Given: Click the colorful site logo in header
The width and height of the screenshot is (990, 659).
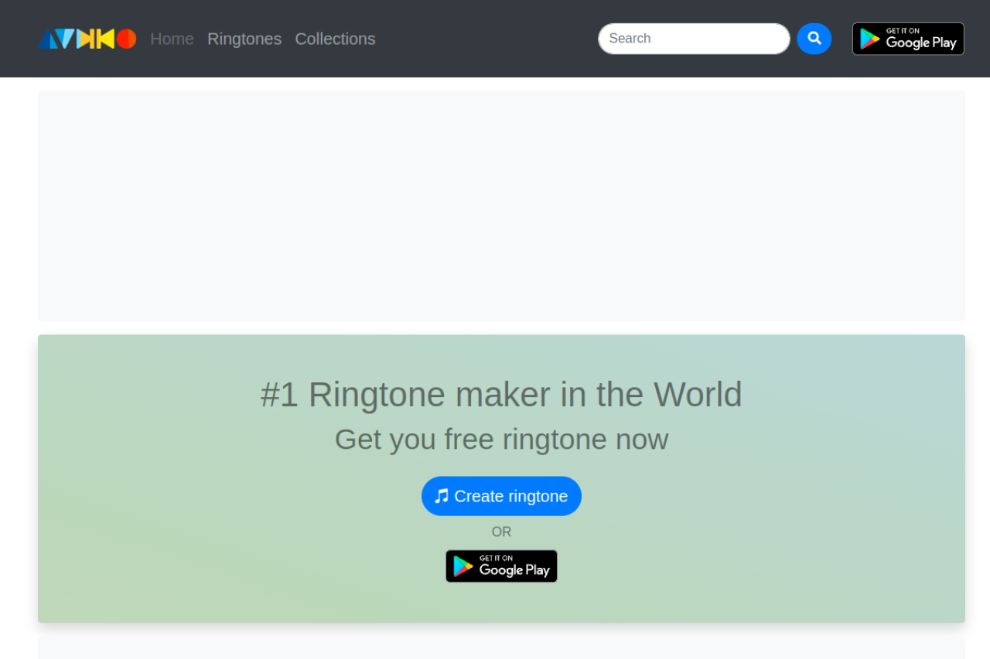Looking at the screenshot, I should pyautogui.click(x=87, y=39).
